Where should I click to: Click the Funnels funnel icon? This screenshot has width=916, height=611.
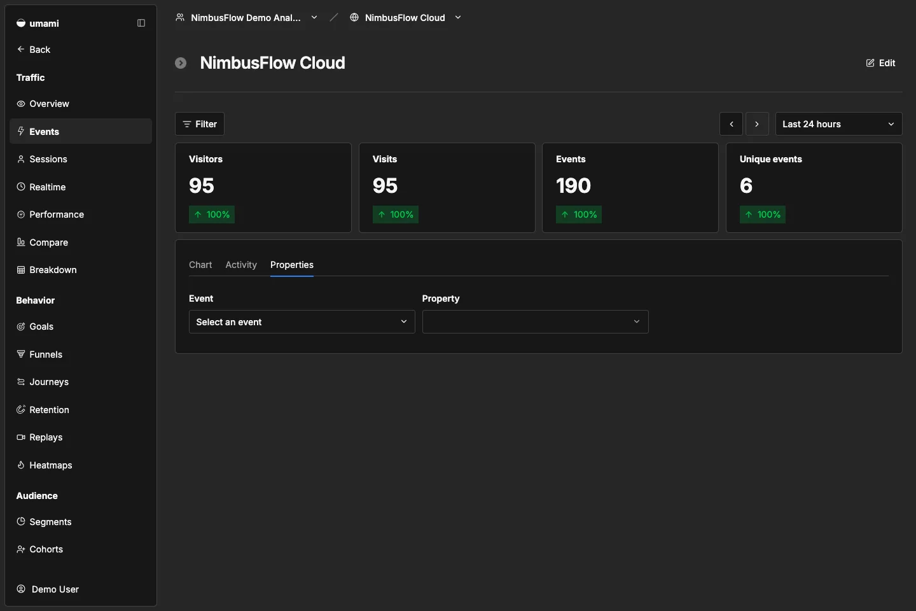[21, 354]
